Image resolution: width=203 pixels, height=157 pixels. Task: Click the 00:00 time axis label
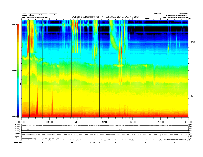coord(22,122)
